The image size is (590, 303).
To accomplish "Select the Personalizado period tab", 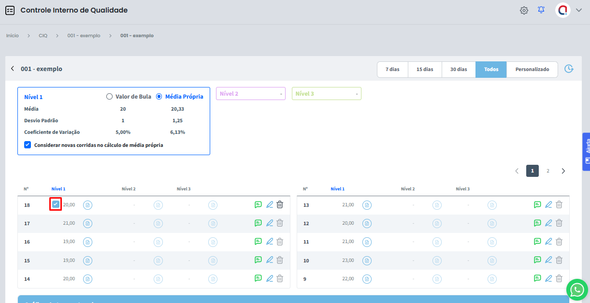I will [x=532, y=70].
